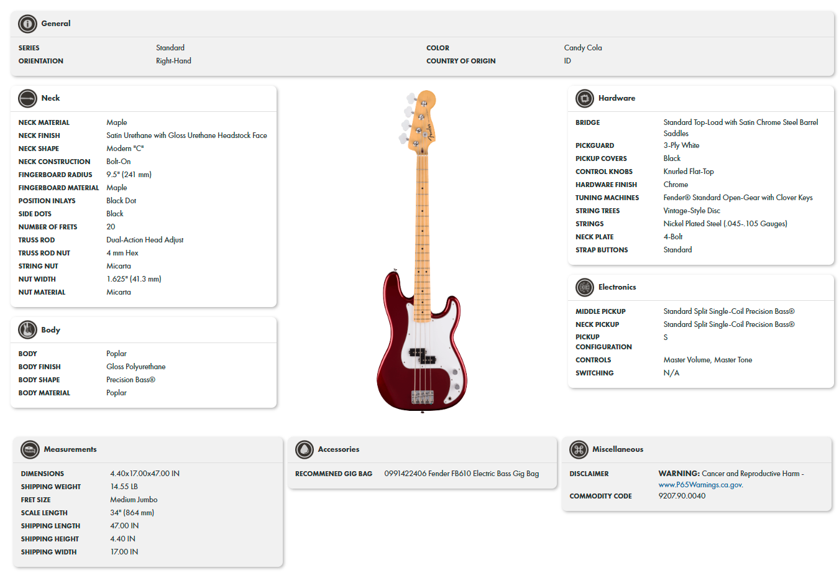839x588 pixels.
Task: Collapse the Measurements panel header
Action: coord(70,449)
